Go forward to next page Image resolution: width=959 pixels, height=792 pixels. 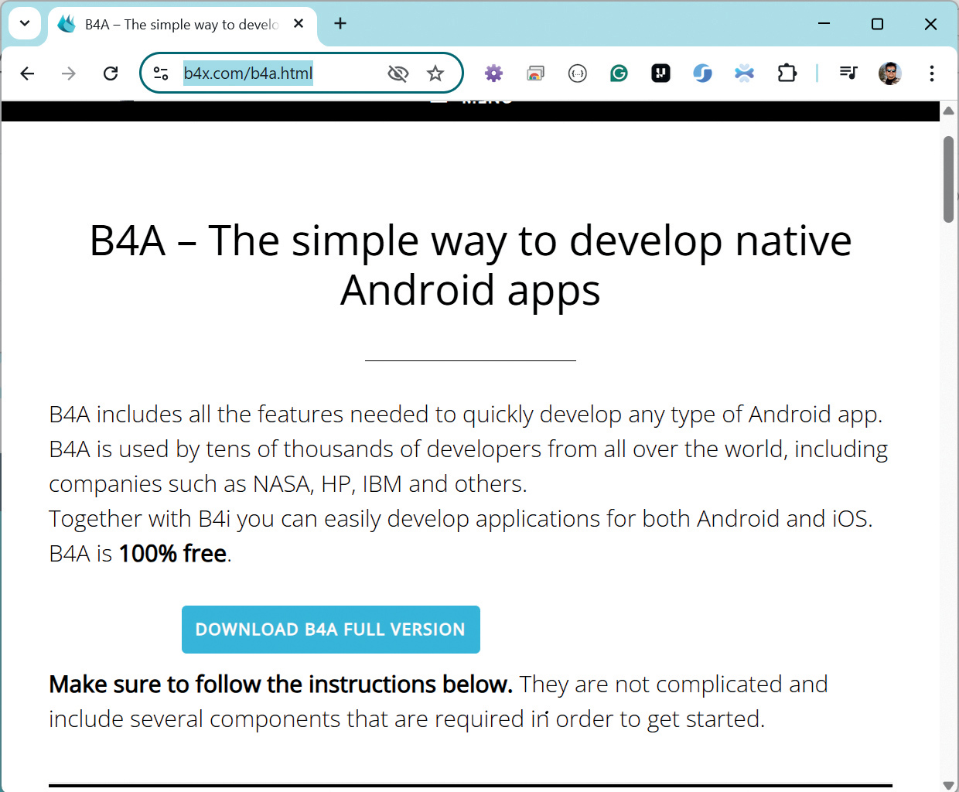click(x=69, y=73)
